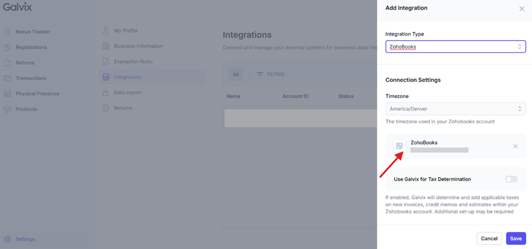The height and width of the screenshot is (249, 532).
Task: Enable Use Galvix for Tax Determination
Action: [x=511, y=179]
